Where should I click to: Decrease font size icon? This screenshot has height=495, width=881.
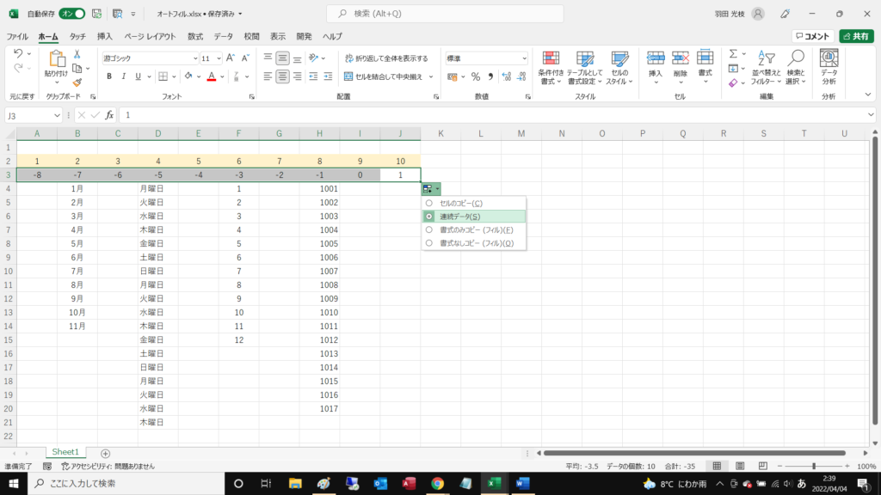245,58
